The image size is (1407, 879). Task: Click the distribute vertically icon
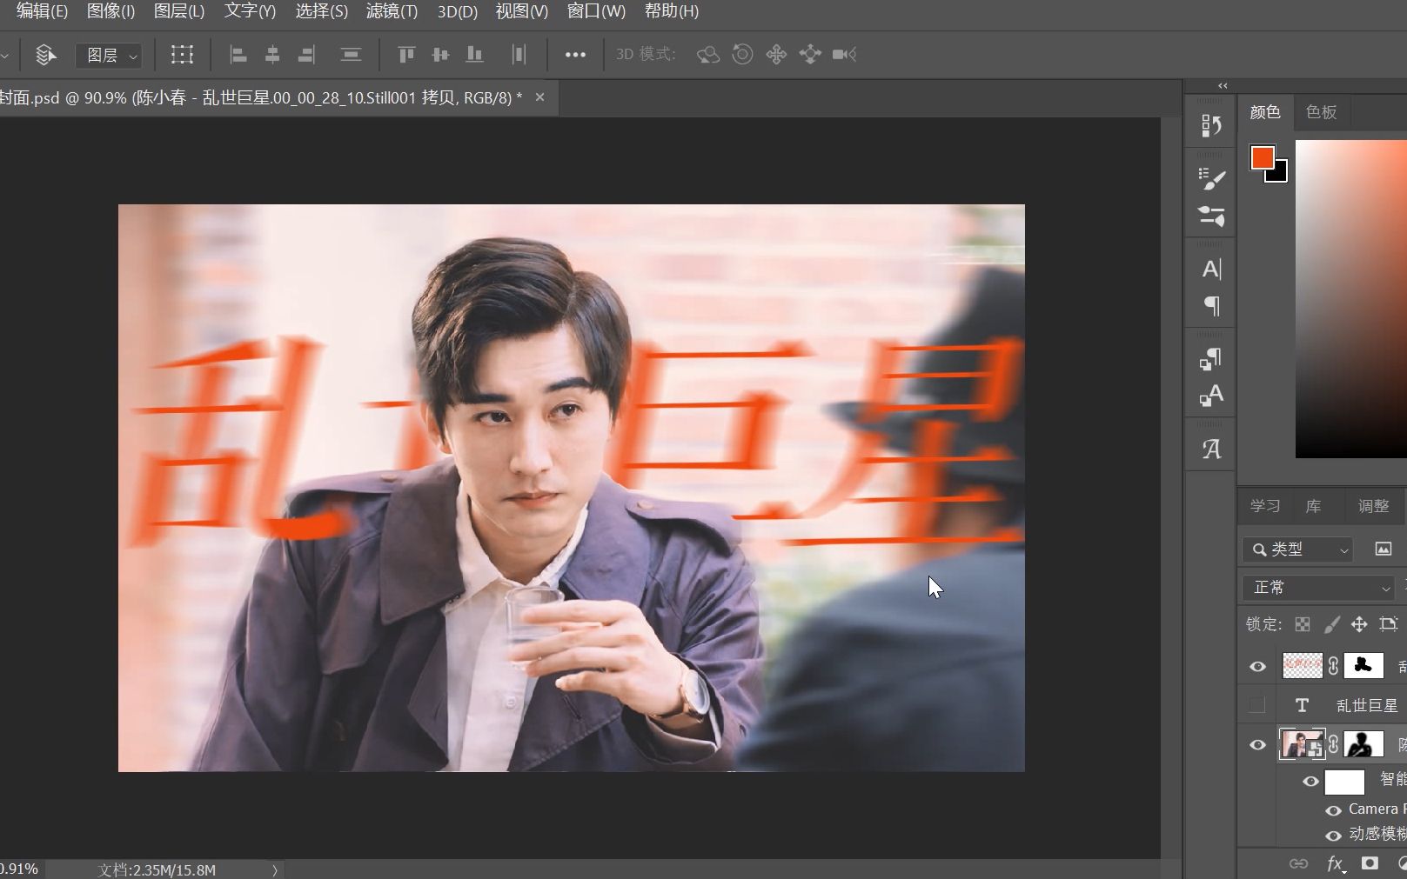coord(351,55)
